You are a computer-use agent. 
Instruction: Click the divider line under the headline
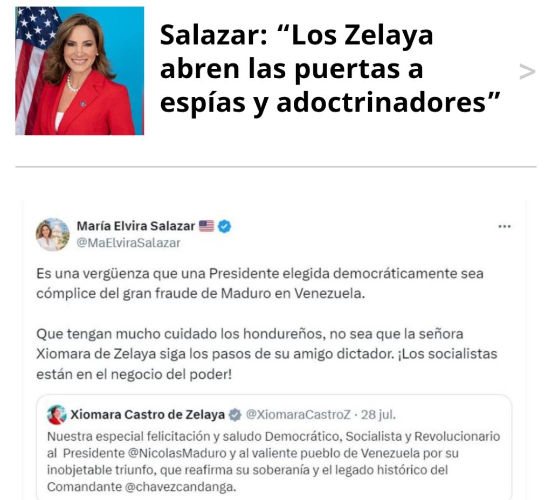tap(275, 166)
